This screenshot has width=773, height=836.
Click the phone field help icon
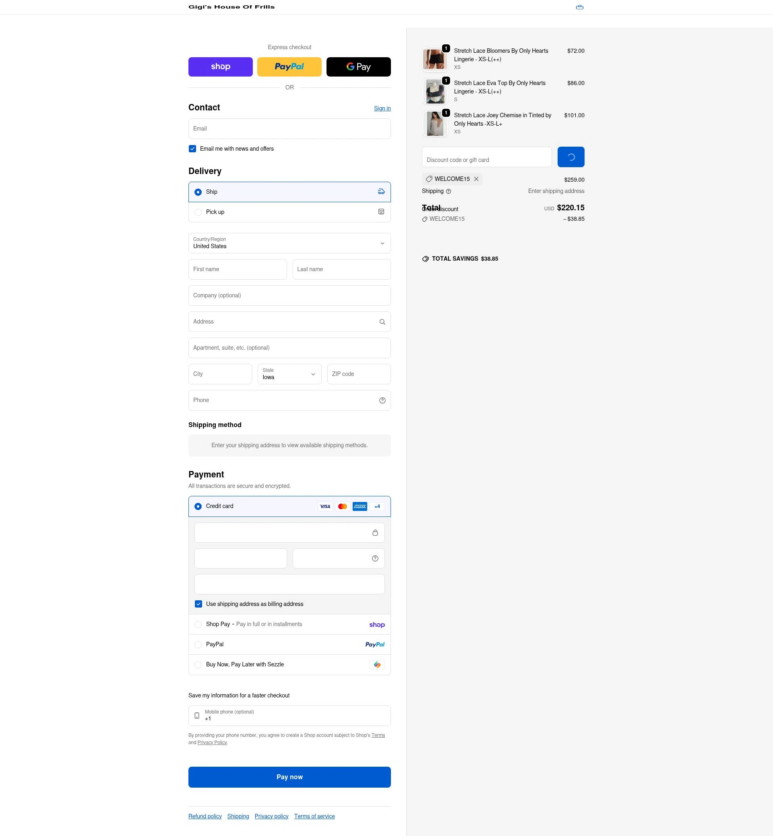(382, 400)
